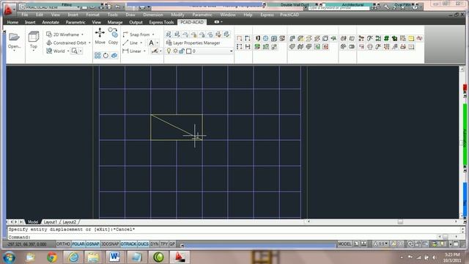Switch to Layout1 tab

tap(50, 222)
